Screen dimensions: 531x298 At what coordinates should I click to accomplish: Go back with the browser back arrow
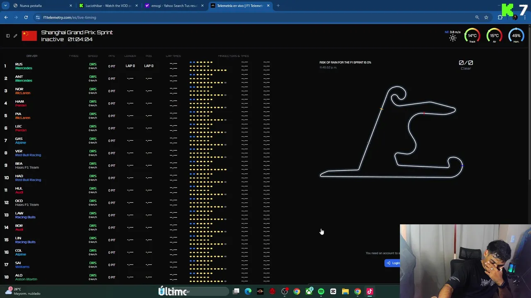(x=6, y=17)
